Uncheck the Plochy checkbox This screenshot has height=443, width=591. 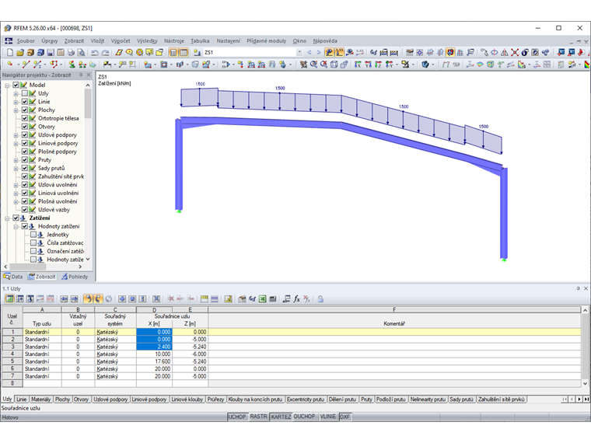[25, 110]
